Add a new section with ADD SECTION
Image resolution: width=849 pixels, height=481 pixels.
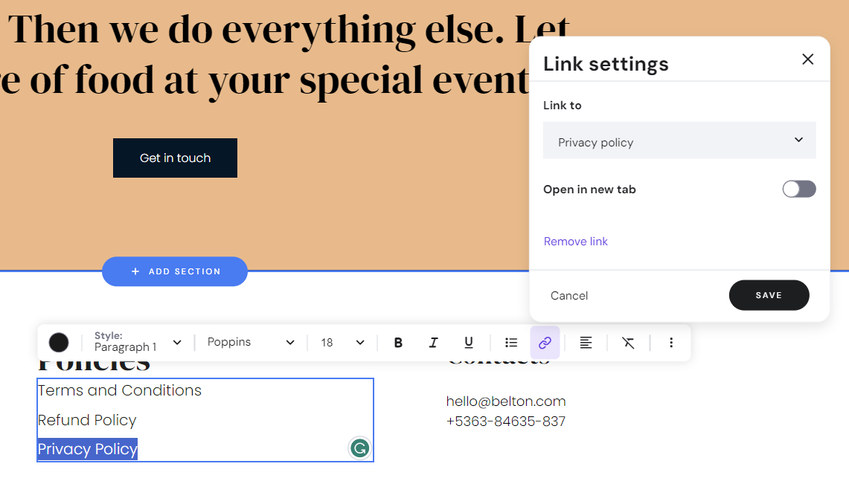(x=175, y=271)
